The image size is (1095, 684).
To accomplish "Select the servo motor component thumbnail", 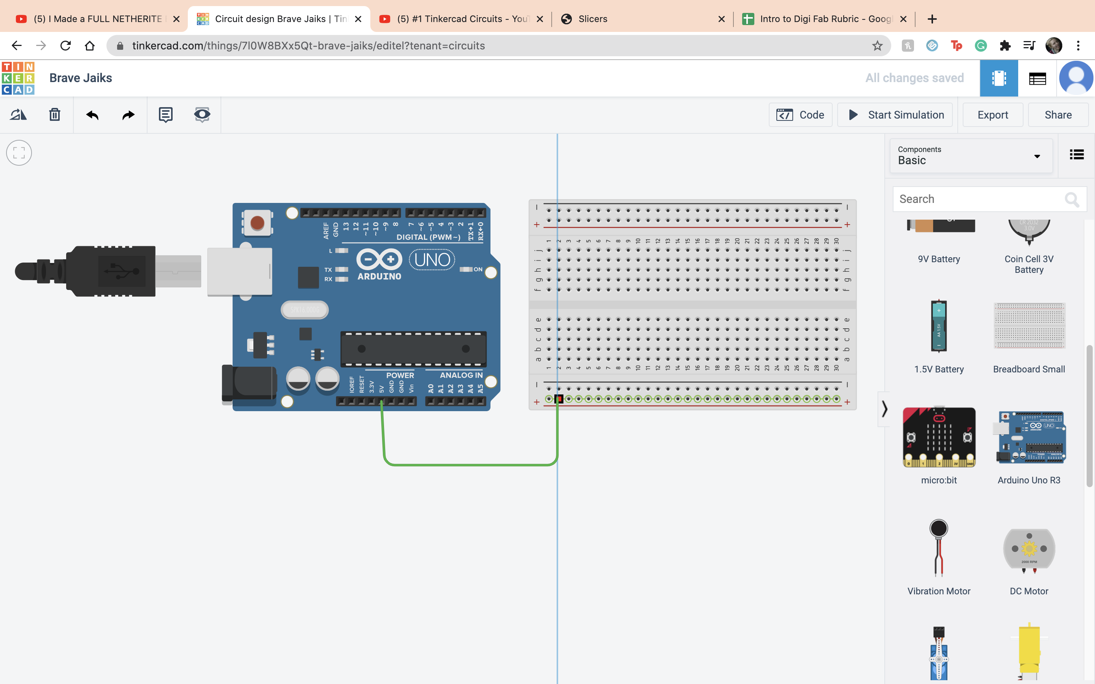I will click(939, 653).
